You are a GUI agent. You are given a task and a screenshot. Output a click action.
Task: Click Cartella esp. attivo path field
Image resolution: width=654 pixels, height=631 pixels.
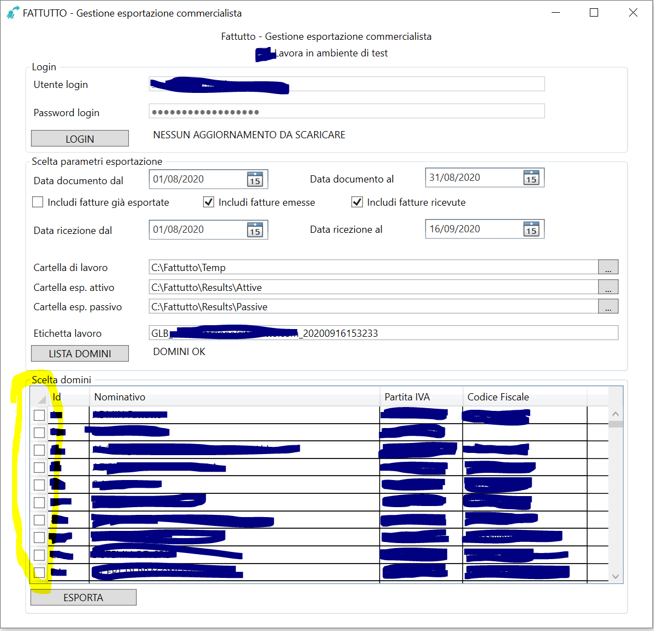click(373, 287)
